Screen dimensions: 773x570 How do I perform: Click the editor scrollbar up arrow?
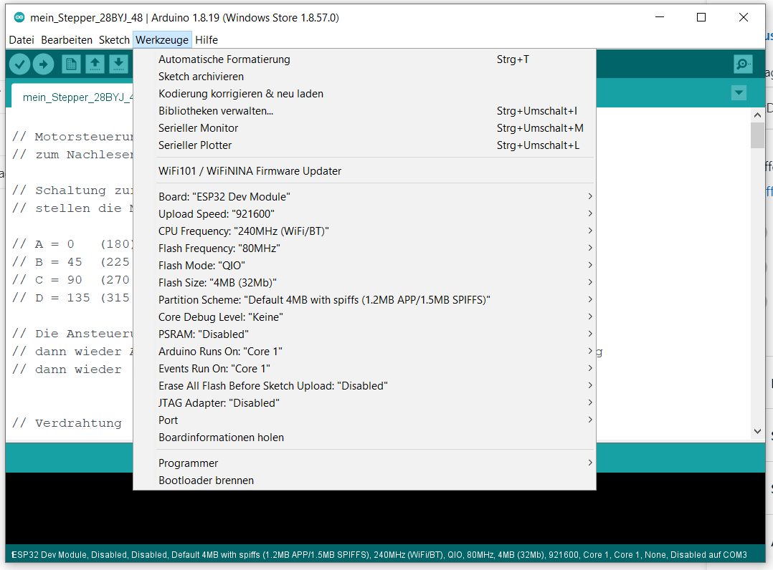pos(758,115)
